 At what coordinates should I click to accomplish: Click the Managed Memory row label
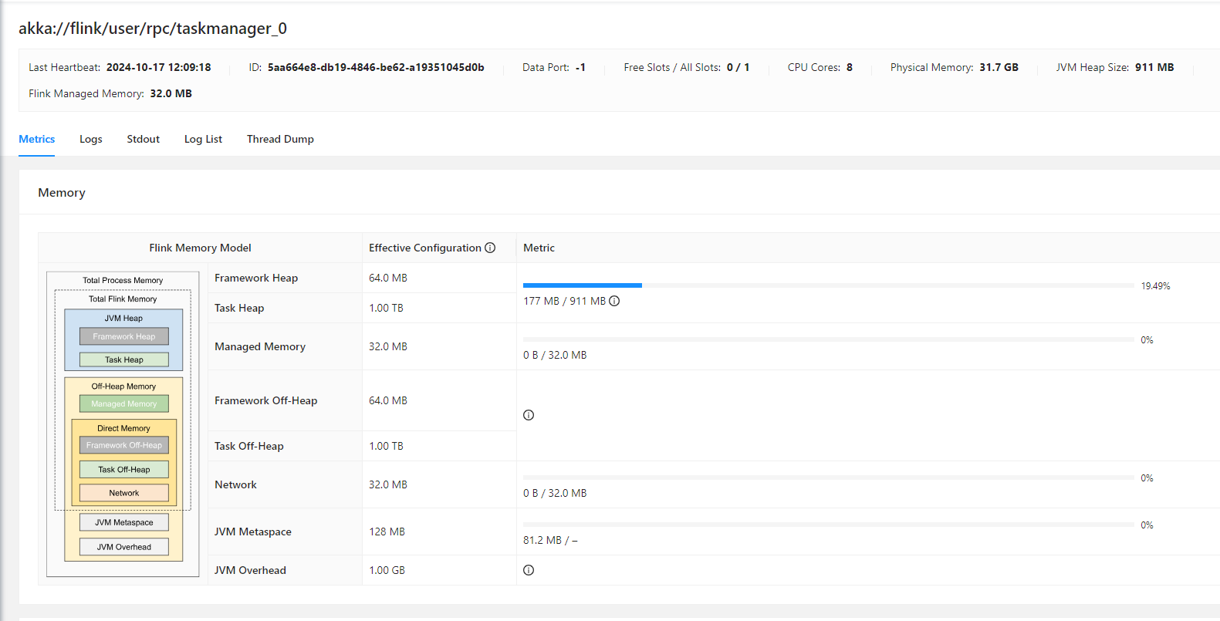point(260,346)
